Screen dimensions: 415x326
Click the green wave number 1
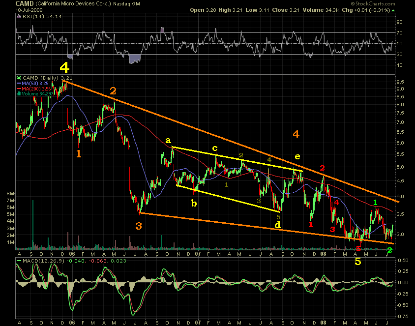tap(375, 203)
